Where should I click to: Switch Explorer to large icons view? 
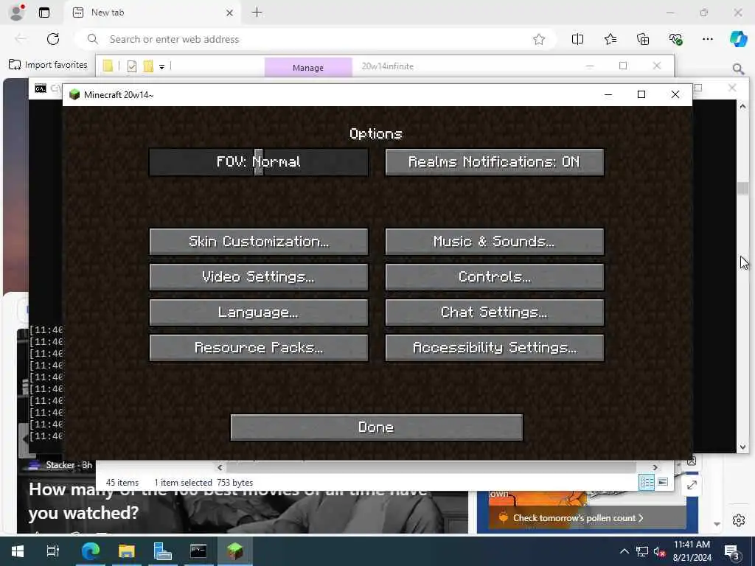(x=663, y=482)
